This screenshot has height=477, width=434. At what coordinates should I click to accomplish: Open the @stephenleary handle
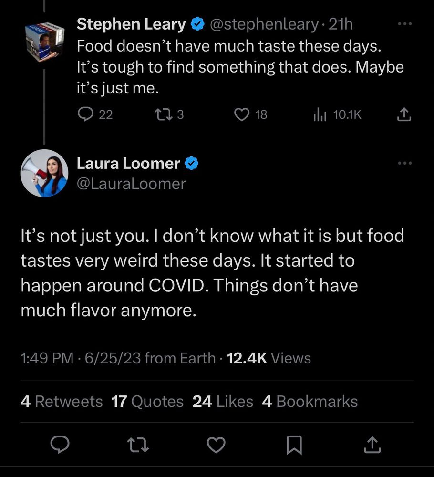coord(264,24)
